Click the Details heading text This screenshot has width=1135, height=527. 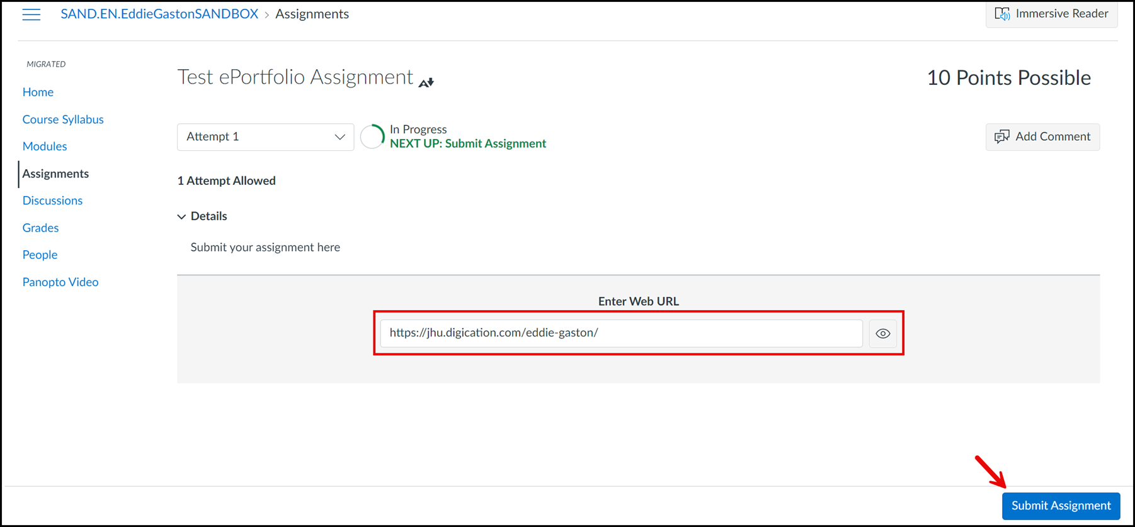tap(208, 216)
